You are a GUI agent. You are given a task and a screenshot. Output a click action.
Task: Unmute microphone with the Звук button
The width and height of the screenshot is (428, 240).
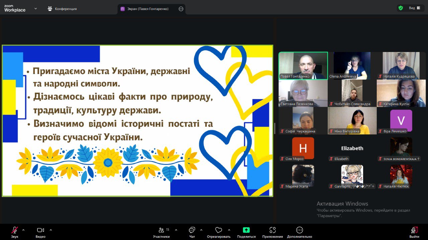tap(15, 230)
